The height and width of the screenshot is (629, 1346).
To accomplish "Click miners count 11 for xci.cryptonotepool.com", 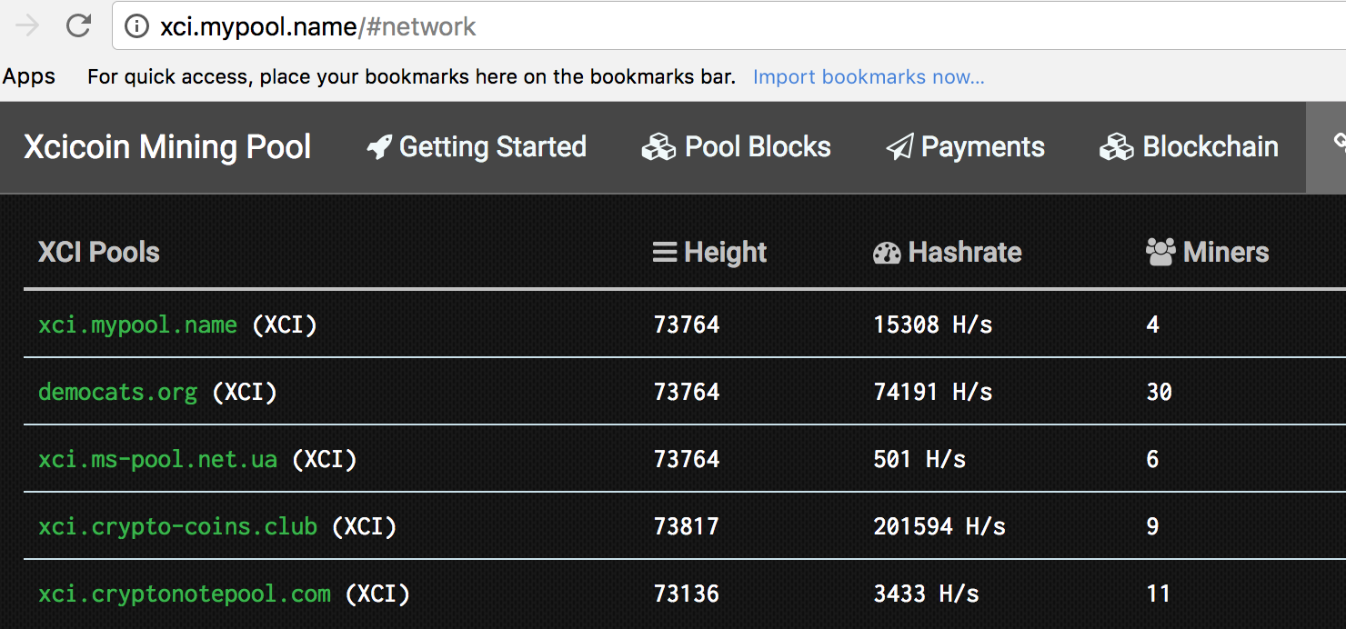I will pos(1158,594).
